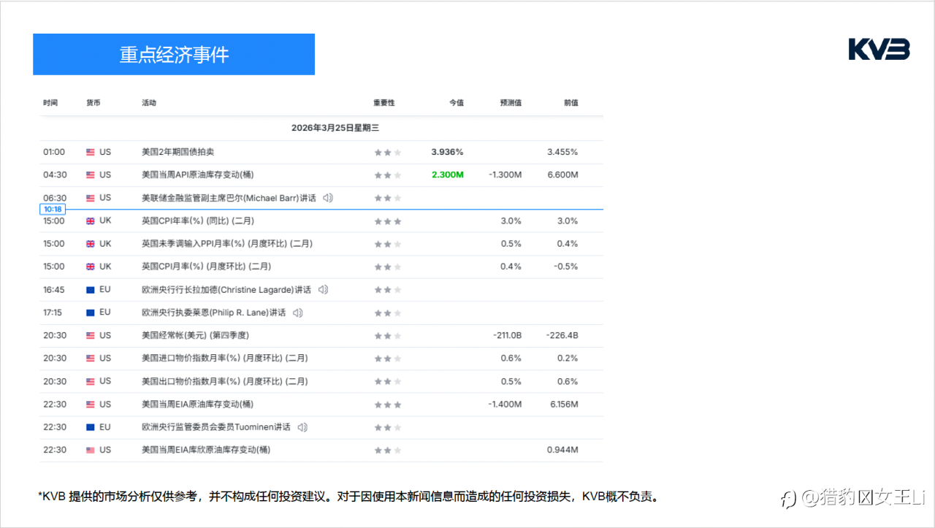The height and width of the screenshot is (528, 935).
Task: Play audio for Michael Barr speech
Action: 328,198
